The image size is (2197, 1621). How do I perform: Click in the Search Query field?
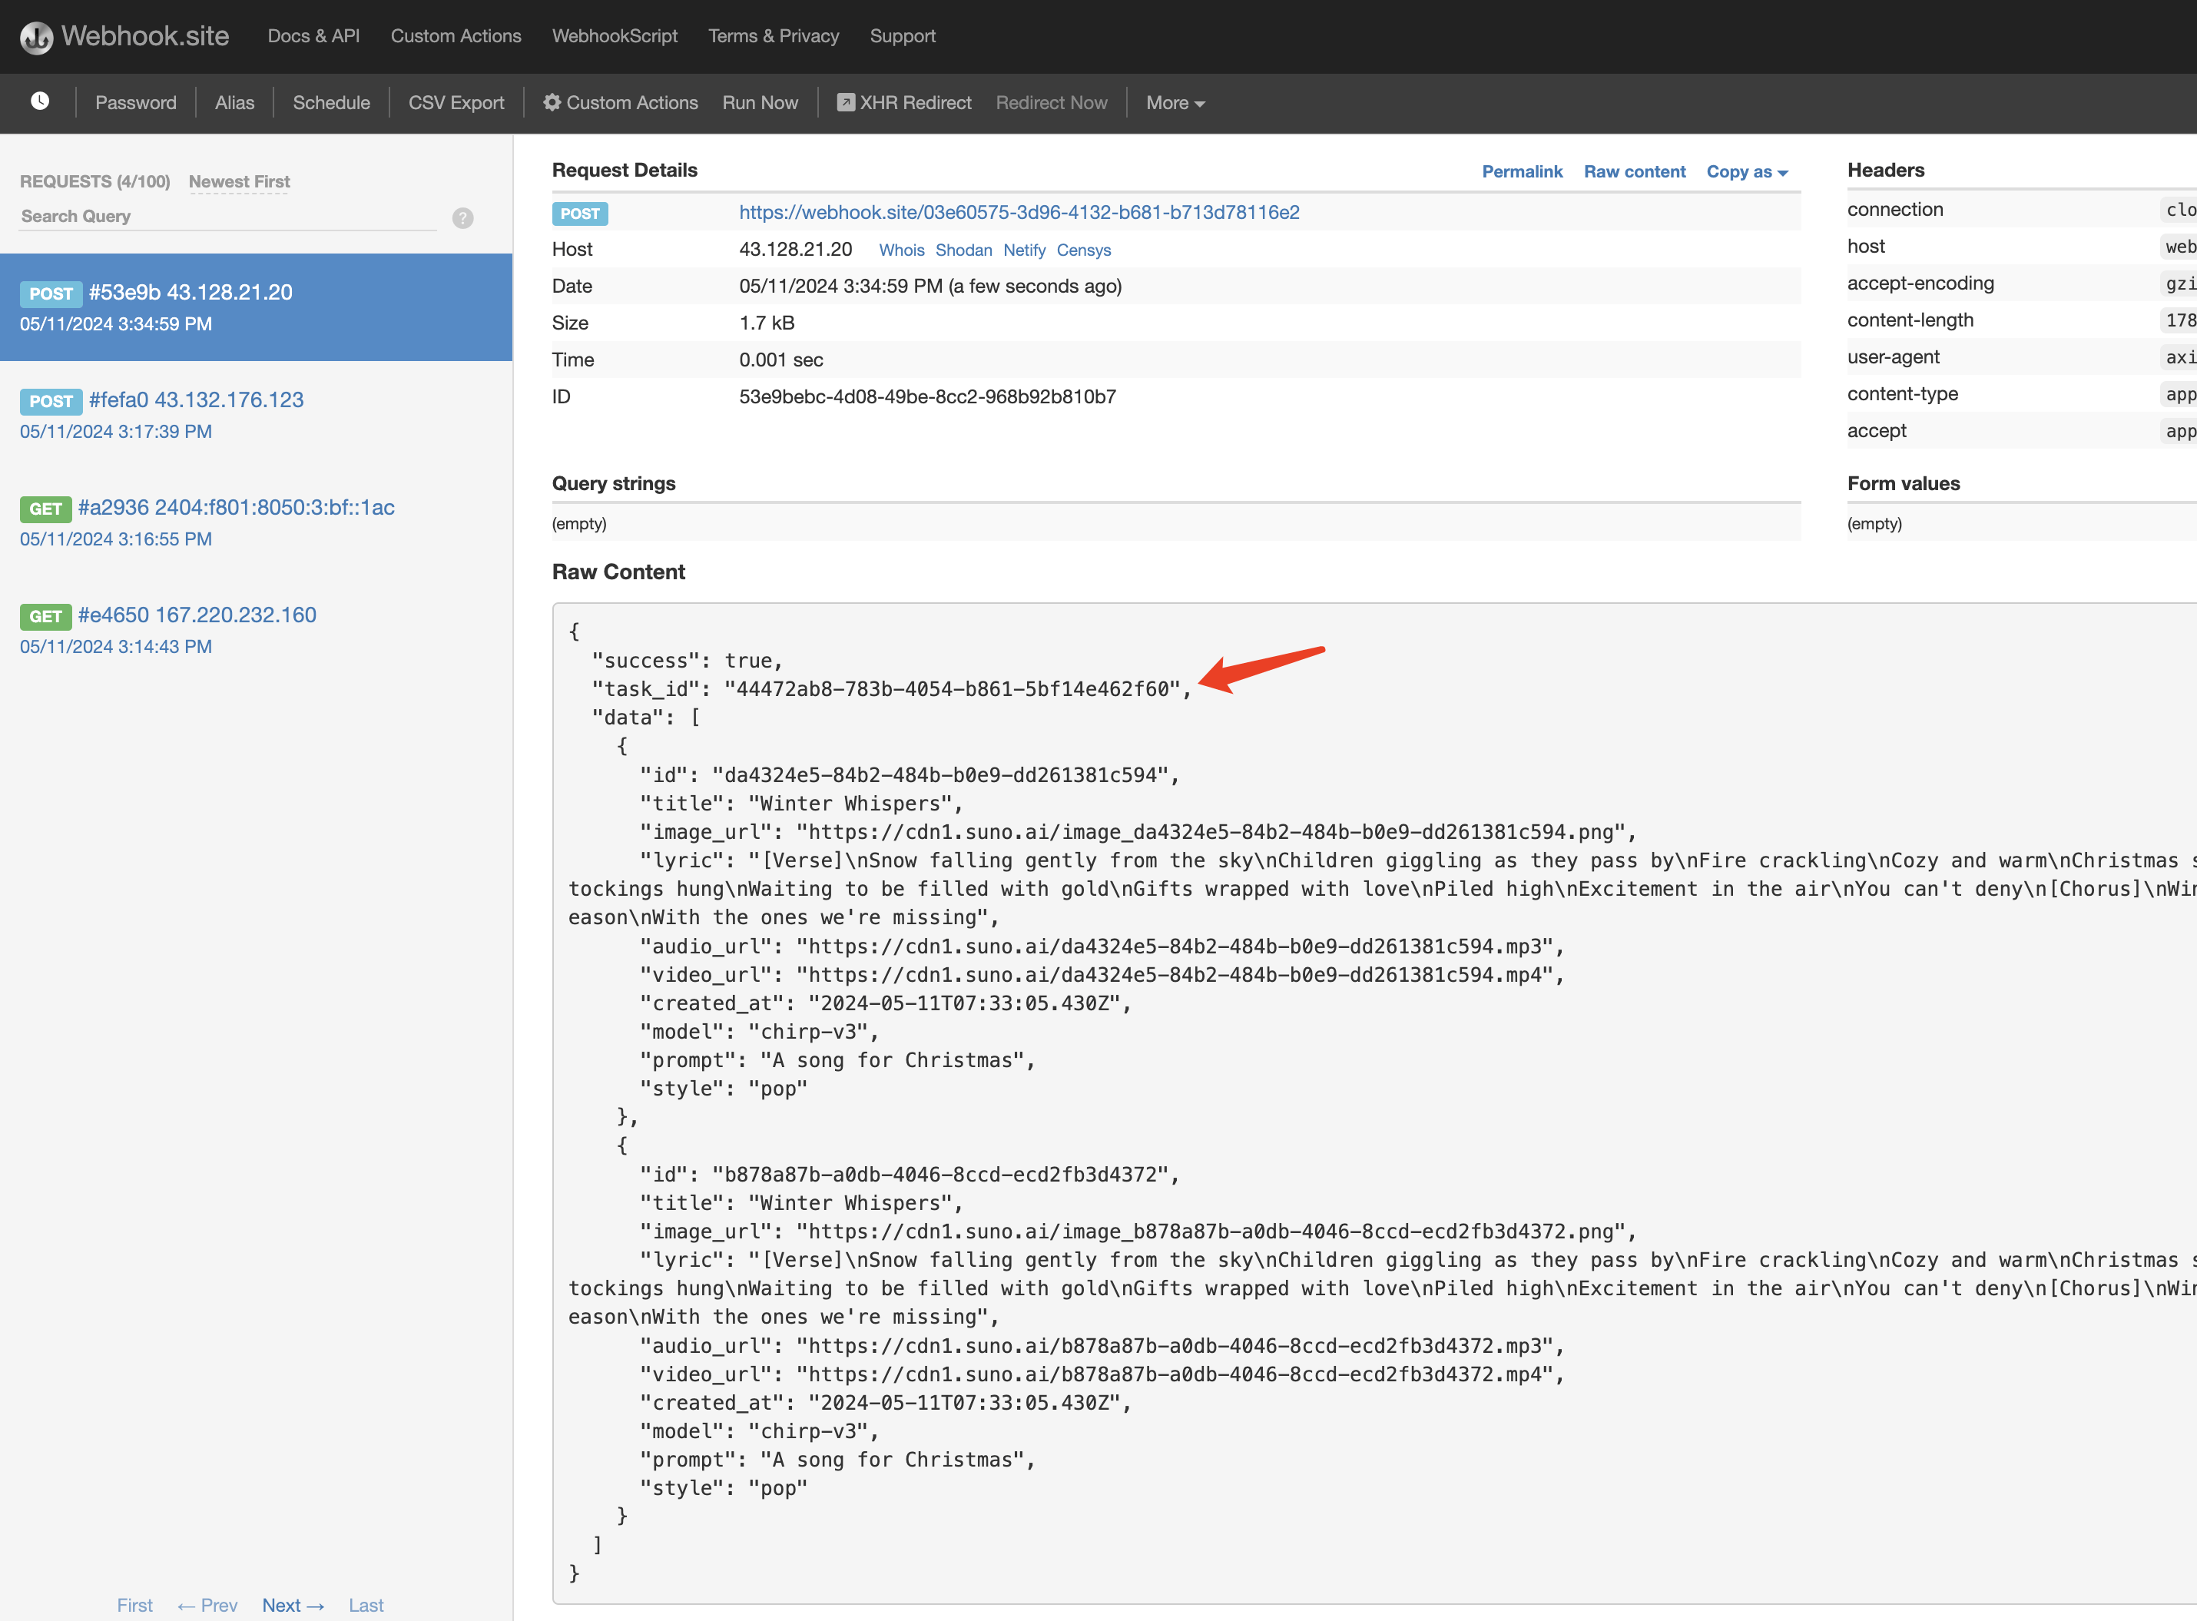pyautogui.click(x=227, y=216)
